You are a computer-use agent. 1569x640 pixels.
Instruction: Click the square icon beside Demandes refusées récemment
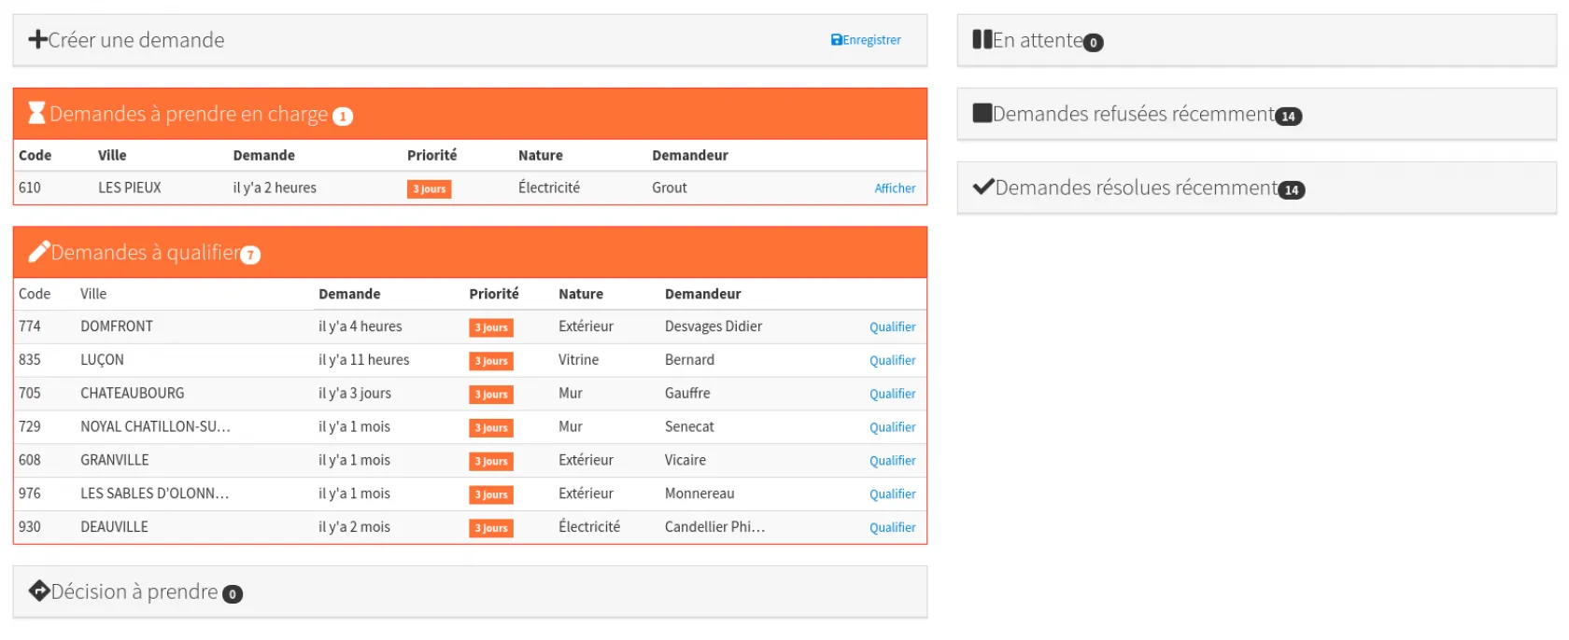(x=982, y=113)
